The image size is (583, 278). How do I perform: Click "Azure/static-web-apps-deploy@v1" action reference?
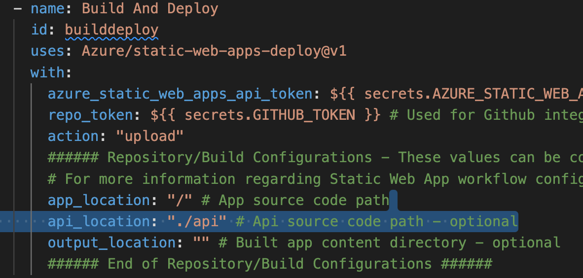(x=214, y=51)
